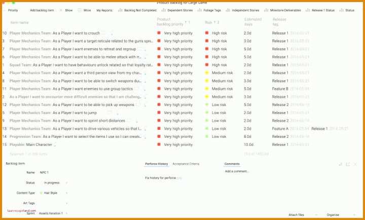Image resolution: width=365 pixels, height=220 pixels.
Task: Click the chart icon beside Status report
Action: pos(342,10)
